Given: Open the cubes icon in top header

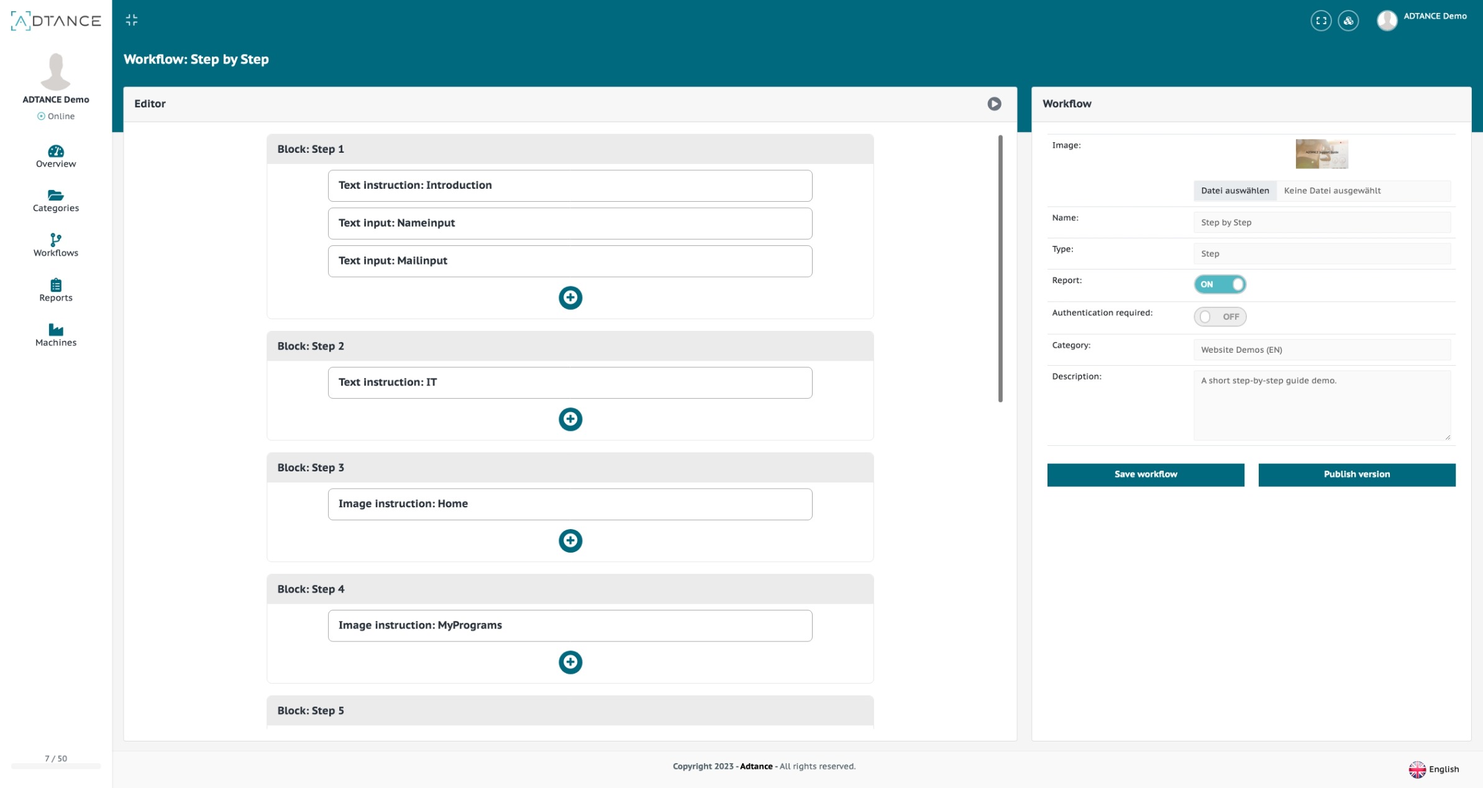Looking at the screenshot, I should [1348, 20].
